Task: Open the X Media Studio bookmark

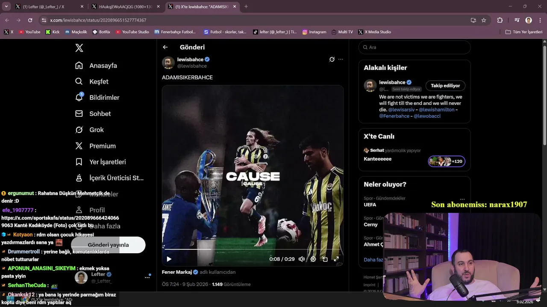Action: pyautogui.click(x=375, y=32)
